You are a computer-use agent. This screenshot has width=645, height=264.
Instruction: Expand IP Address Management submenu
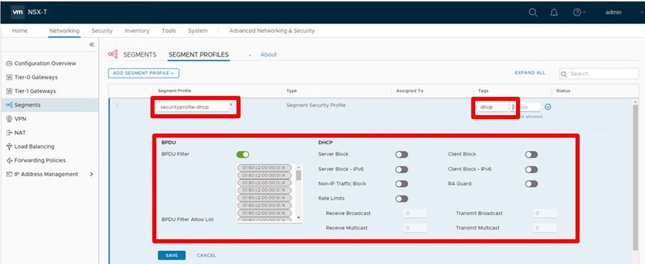[x=91, y=174]
